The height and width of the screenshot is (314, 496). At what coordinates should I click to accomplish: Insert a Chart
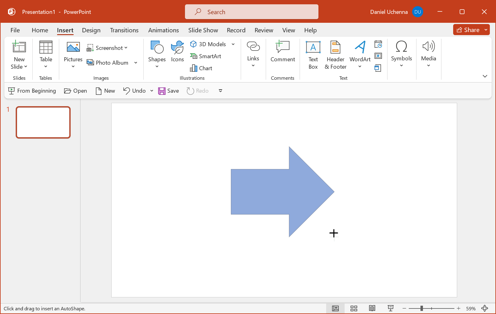(201, 68)
